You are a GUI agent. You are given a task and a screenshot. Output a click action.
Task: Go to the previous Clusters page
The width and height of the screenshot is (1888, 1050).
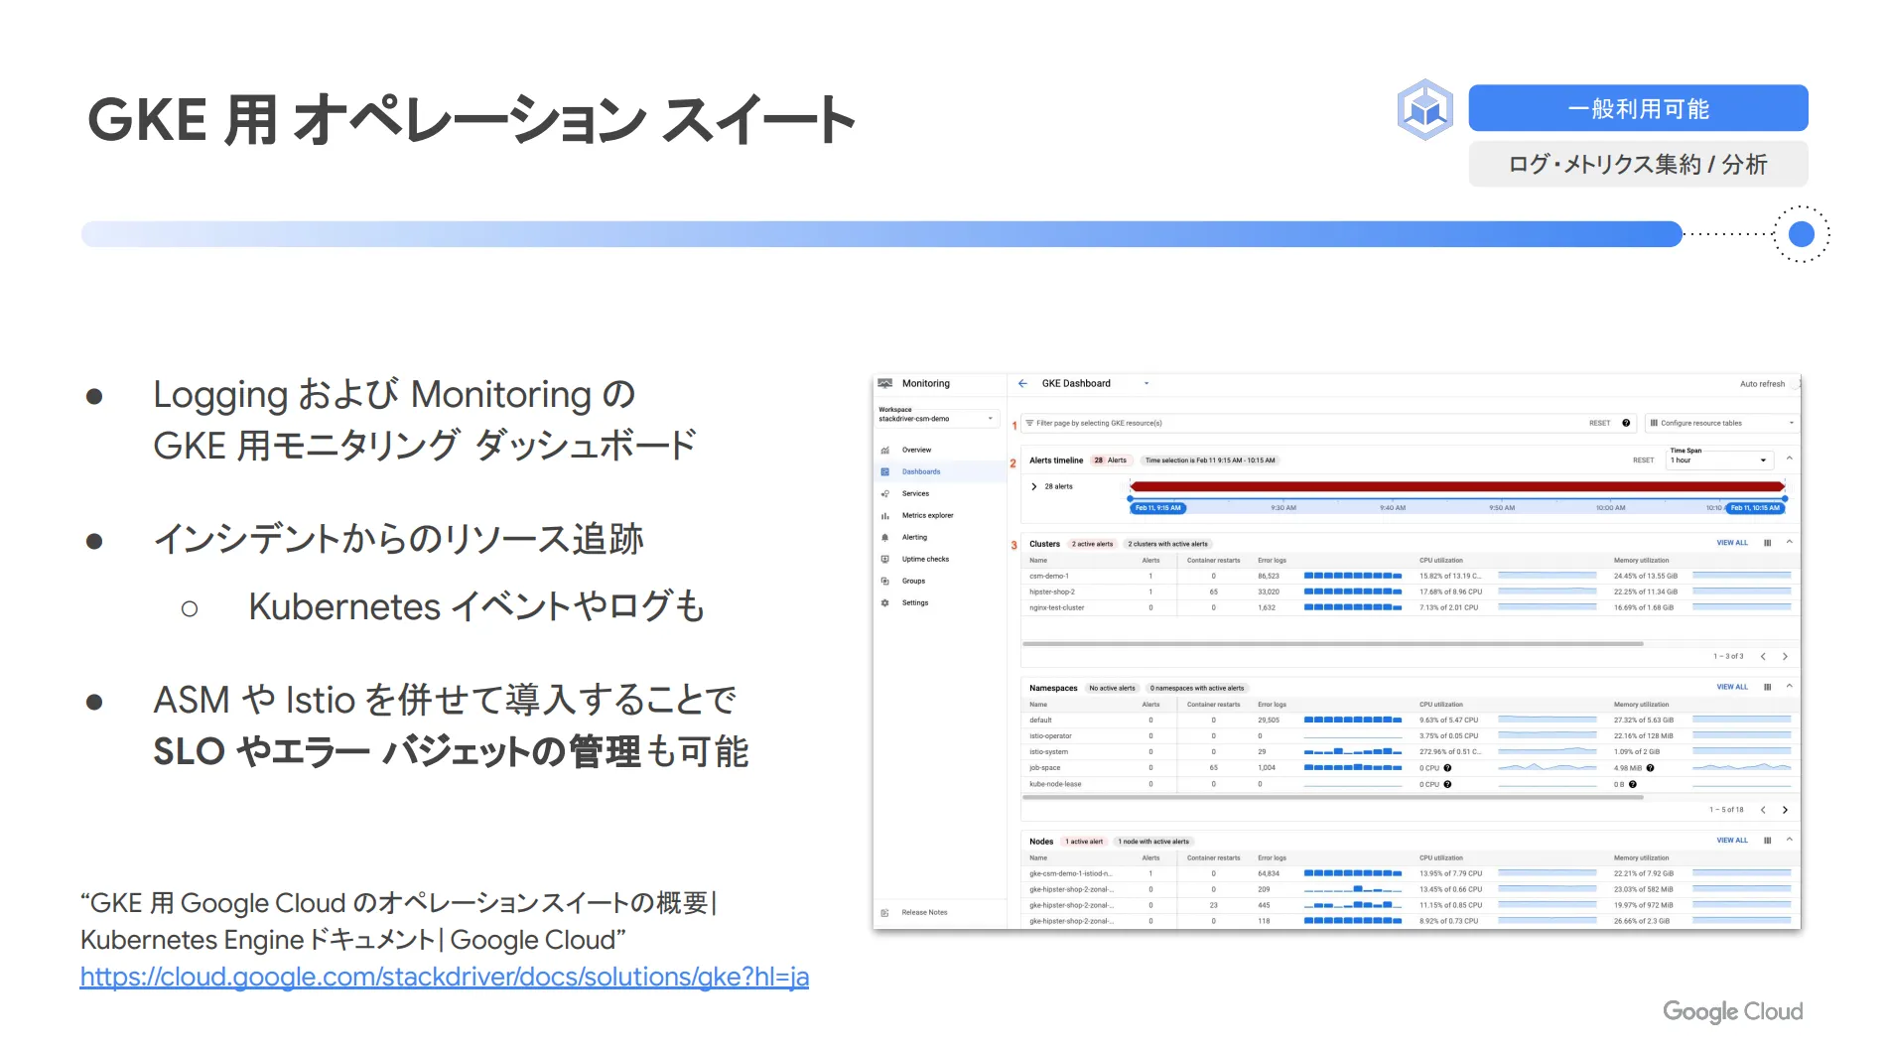[x=1763, y=656]
